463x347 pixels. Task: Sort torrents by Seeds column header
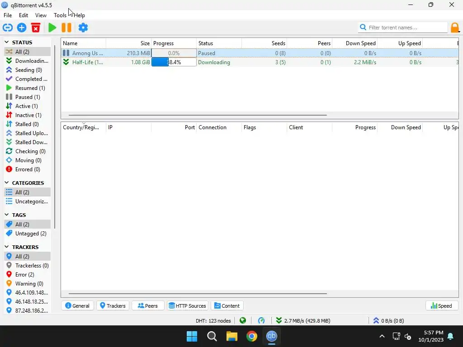264,43
